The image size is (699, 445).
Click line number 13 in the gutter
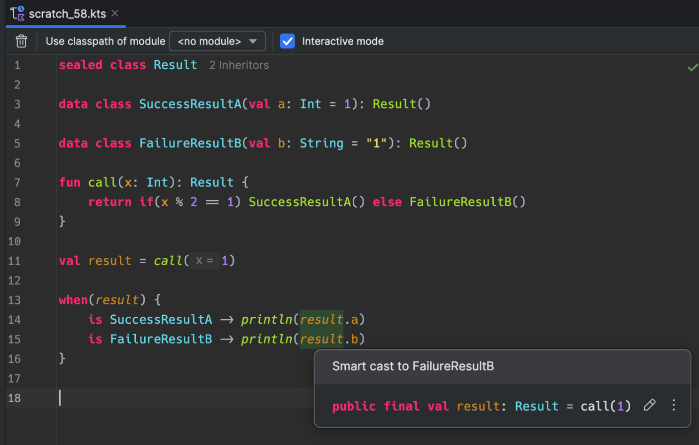tap(15, 300)
